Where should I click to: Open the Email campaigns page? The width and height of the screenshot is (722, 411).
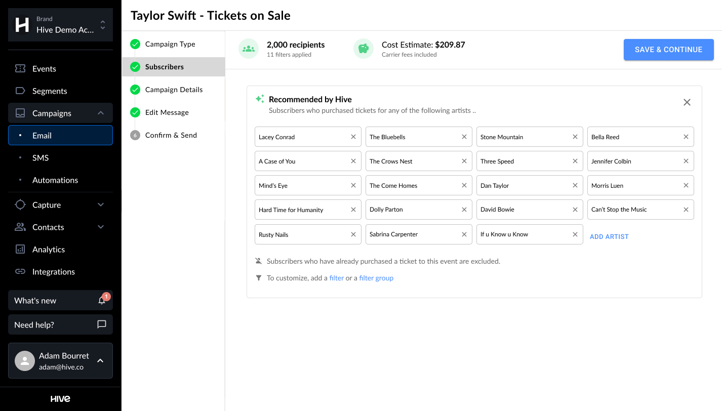(x=60, y=135)
